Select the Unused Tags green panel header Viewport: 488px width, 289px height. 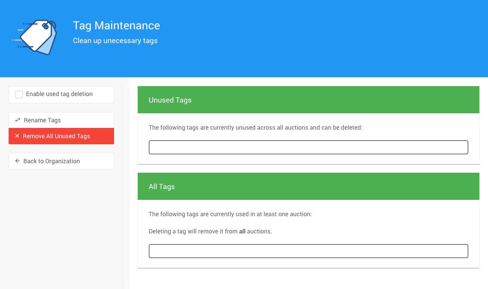tap(308, 100)
